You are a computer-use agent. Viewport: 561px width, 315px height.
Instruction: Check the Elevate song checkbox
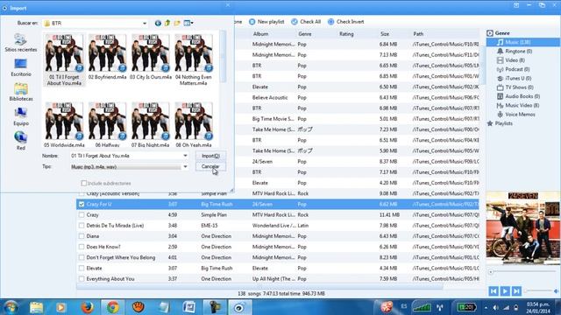pos(82,269)
